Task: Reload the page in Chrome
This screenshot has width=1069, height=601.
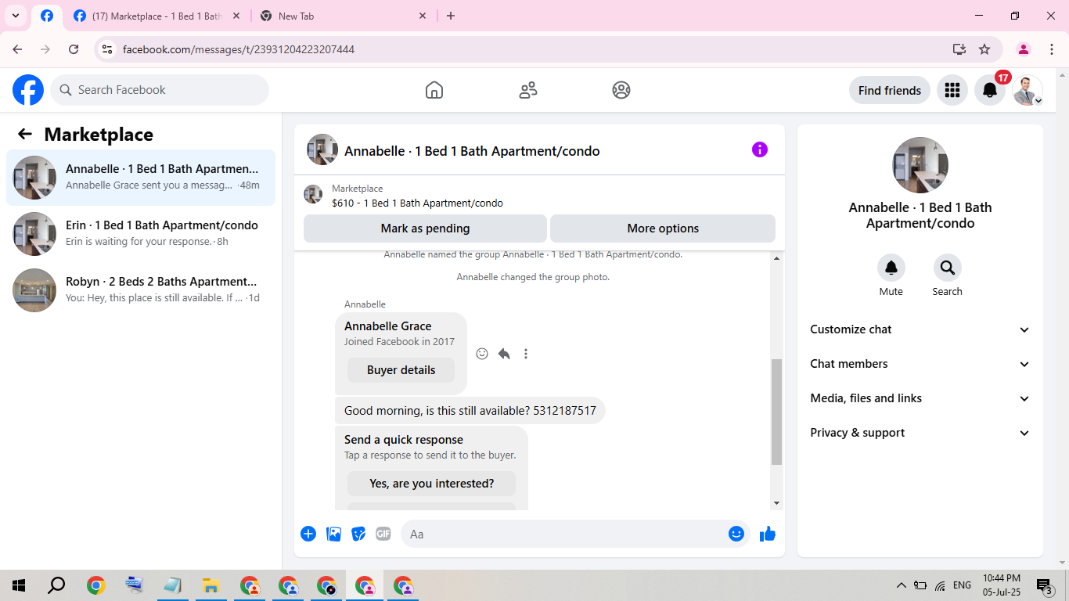Action: pos(74,49)
